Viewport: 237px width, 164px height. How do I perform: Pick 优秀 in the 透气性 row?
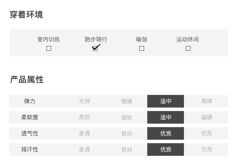click(207, 133)
